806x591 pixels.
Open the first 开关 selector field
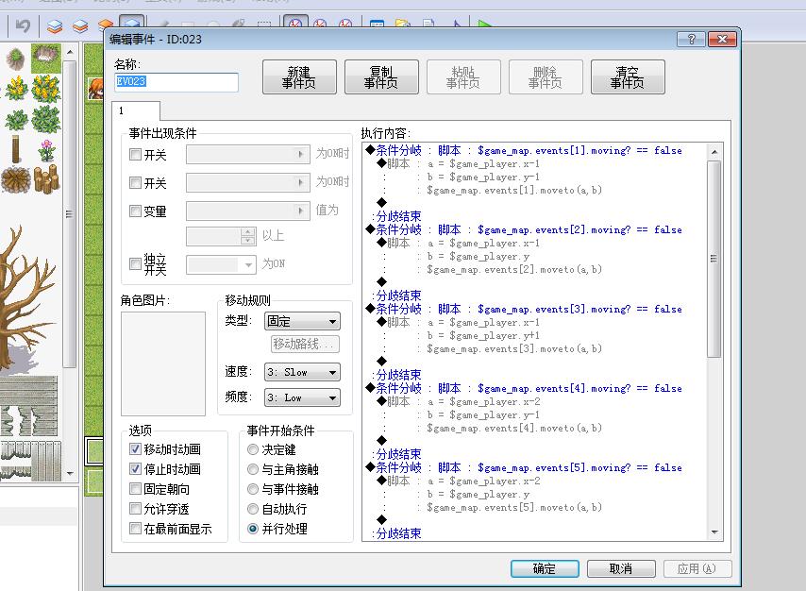[248, 154]
